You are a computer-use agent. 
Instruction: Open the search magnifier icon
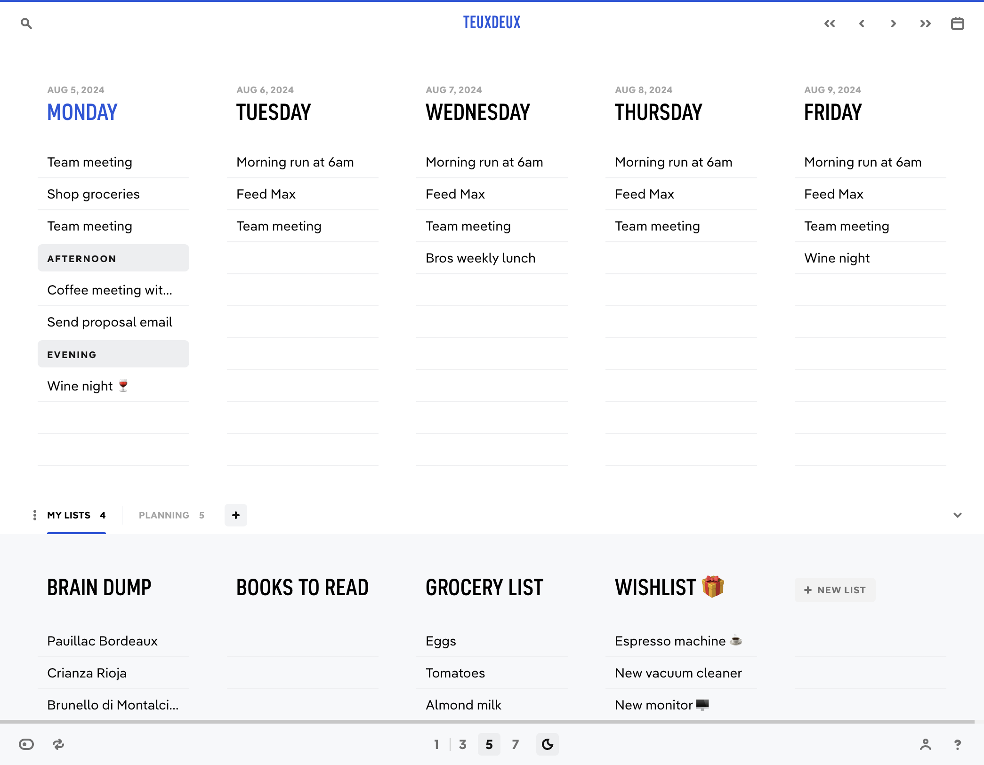pyautogui.click(x=26, y=24)
